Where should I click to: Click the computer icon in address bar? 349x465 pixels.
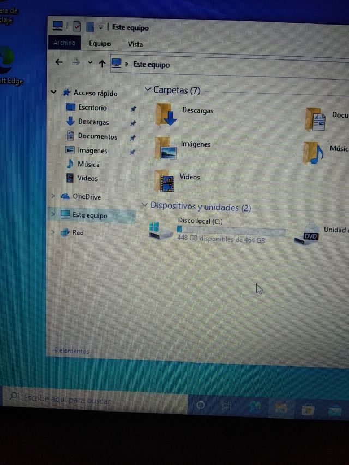[x=116, y=63]
